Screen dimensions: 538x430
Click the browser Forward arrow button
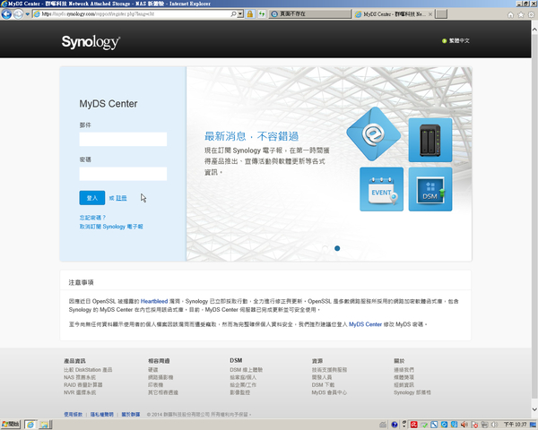(x=18, y=14)
